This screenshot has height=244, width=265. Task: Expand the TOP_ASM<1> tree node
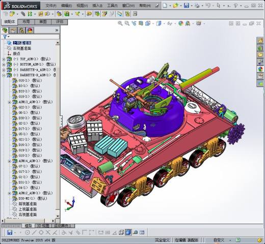click(x=4, y=59)
